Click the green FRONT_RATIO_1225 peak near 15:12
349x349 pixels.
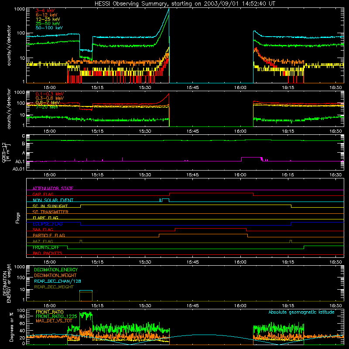coord(86,315)
